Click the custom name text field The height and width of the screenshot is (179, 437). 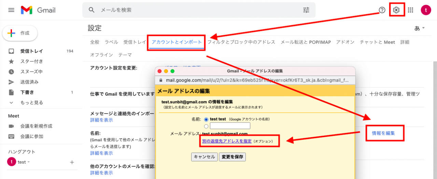coord(230,126)
